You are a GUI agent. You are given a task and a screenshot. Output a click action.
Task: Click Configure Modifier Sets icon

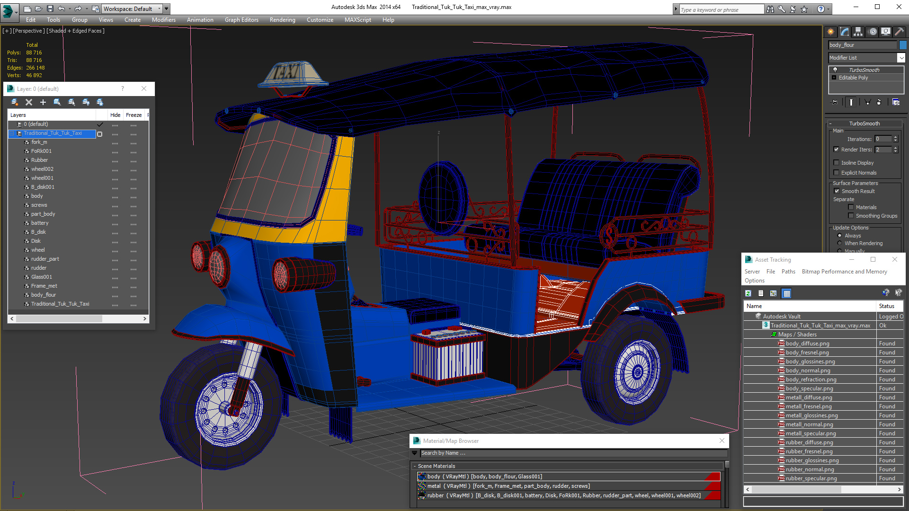point(896,102)
